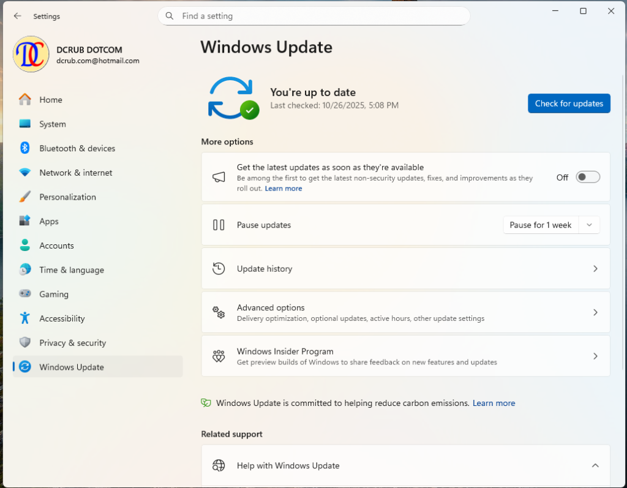The height and width of the screenshot is (488, 627).
Task: Click the Find a setting search box
Action: (314, 16)
